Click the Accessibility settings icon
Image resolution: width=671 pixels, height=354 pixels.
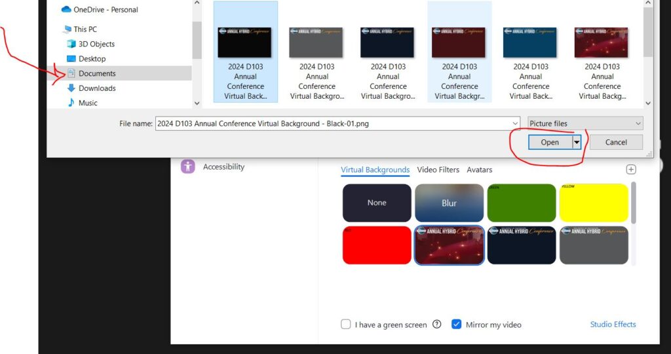point(188,167)
